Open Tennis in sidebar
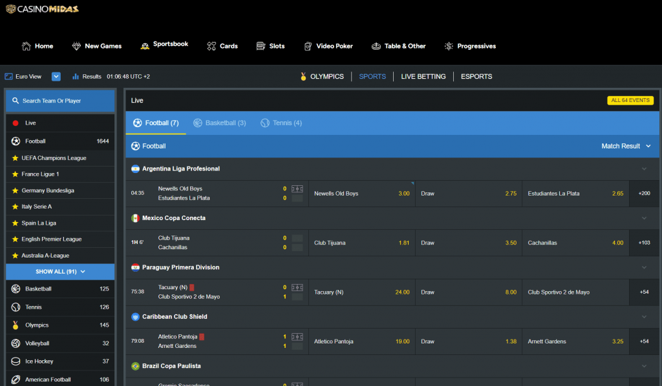Viewport: 662px width, 386px height. coord(60,307)
